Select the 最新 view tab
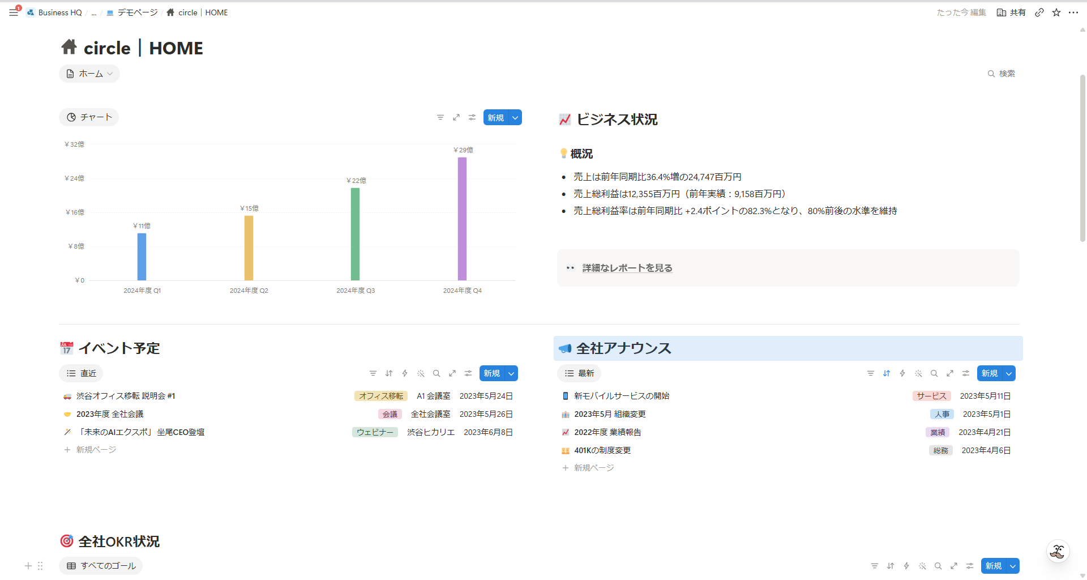 pyautogui.click(x=579, y=373)
